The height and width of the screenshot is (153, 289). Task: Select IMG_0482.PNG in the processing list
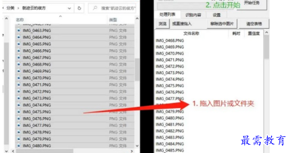(x=170, y=131)
